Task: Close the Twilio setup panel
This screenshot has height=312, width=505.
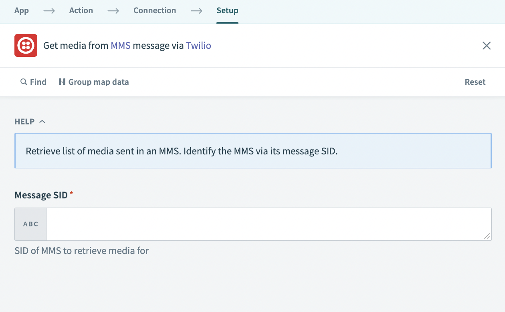Action: [x=486, y=46]
